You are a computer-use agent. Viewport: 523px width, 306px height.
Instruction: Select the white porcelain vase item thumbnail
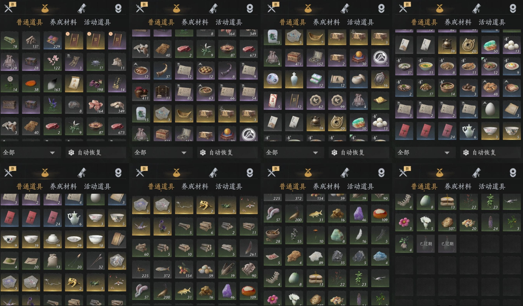click(294, 80)
